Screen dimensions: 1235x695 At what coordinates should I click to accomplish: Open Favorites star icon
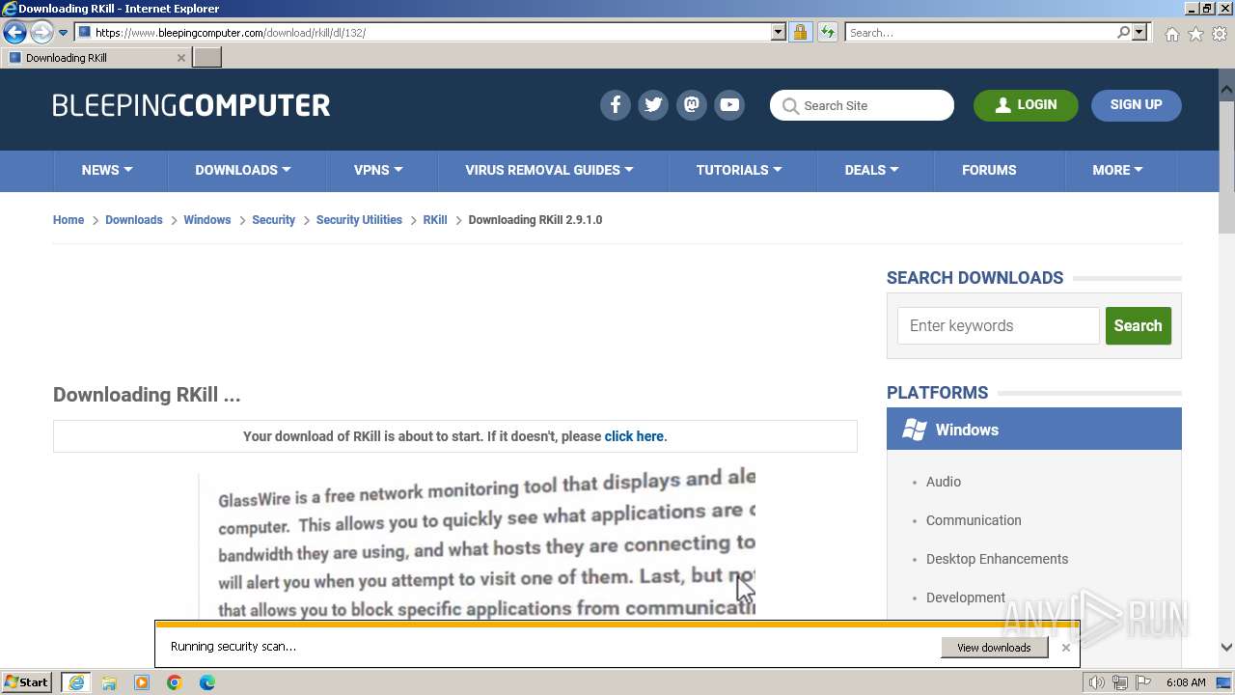tap(1195, 34)
